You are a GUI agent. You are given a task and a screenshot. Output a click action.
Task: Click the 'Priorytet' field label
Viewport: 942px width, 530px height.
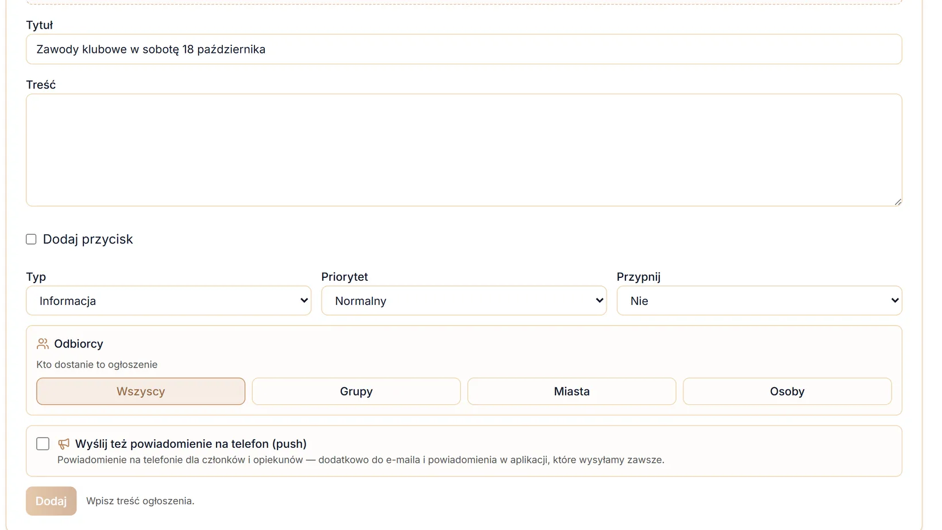click(345, 277)
